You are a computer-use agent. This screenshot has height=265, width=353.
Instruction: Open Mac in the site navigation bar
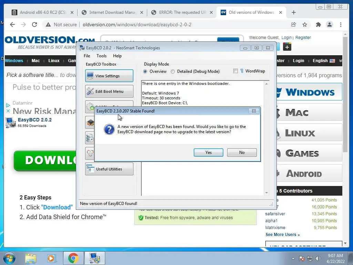click(x=36, y=61)
